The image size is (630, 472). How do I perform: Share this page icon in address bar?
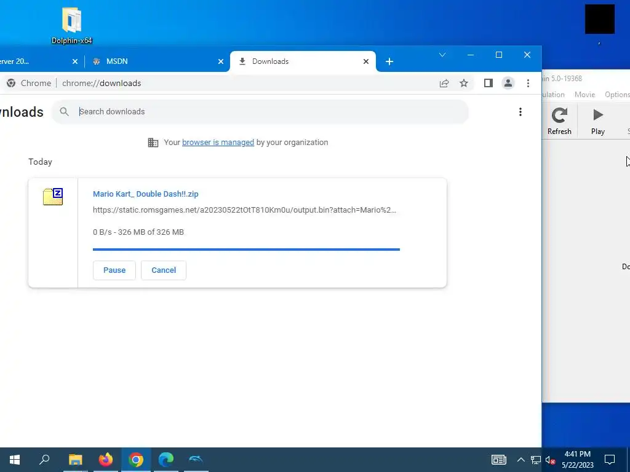(x=444, y=83)
